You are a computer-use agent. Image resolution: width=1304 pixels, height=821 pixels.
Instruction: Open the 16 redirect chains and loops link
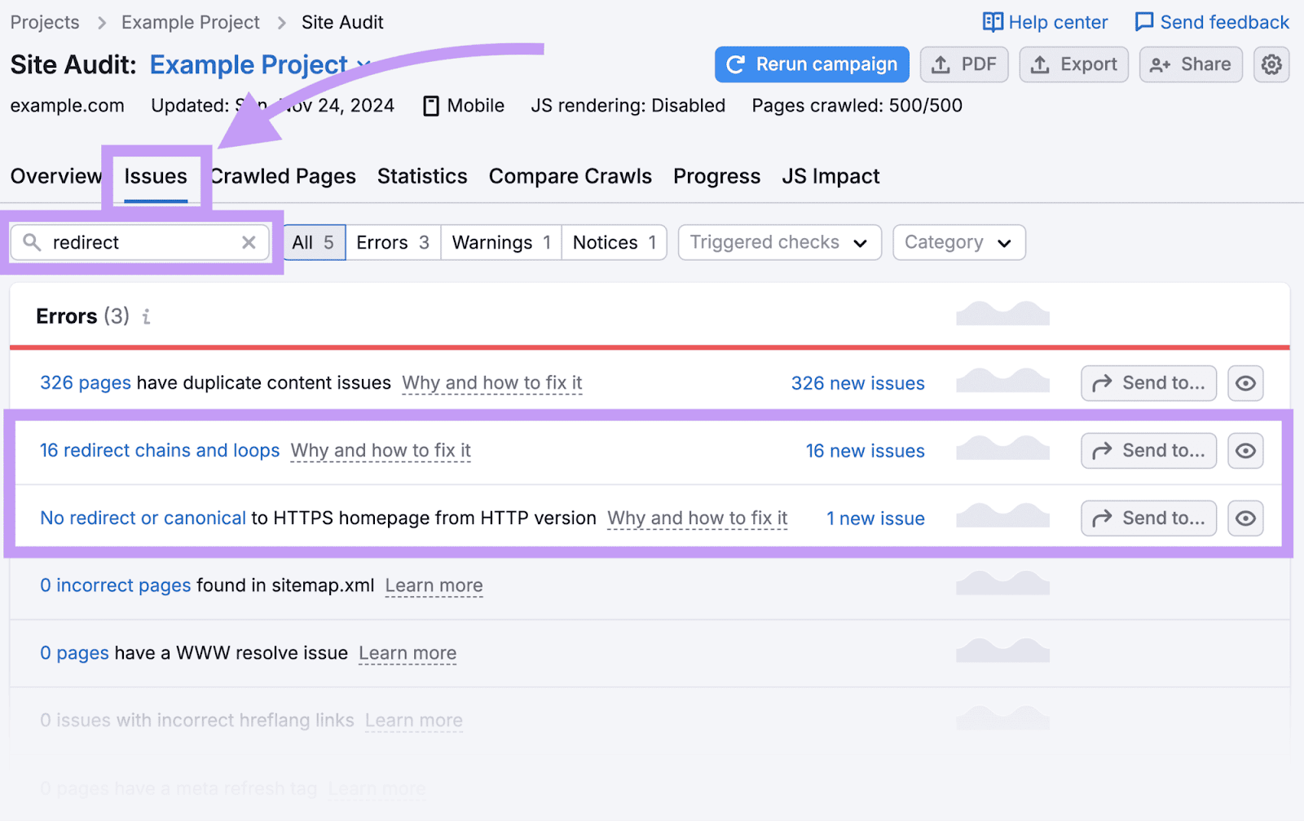pyautogui.click(x=160, y=450)
